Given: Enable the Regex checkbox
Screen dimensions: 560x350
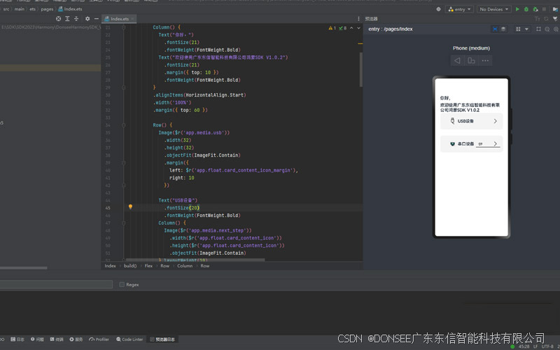Looking at the screenshot, I should pyautogui.click(x=122, y=285).
